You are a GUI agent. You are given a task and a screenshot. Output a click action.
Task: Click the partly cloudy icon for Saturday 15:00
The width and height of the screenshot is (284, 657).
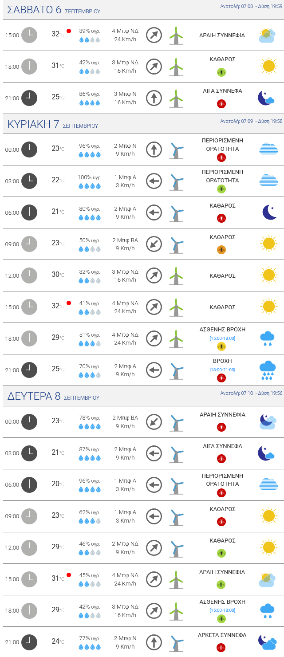[x=268, y=35]
